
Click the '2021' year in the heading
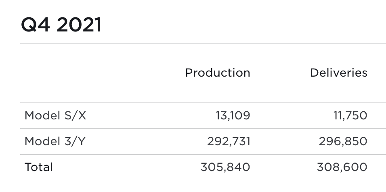79,25
